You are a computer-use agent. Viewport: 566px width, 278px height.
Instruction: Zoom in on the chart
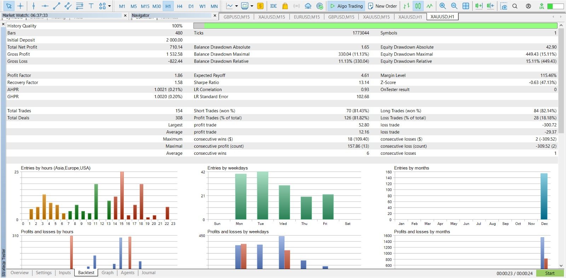[x=443, y=6]
